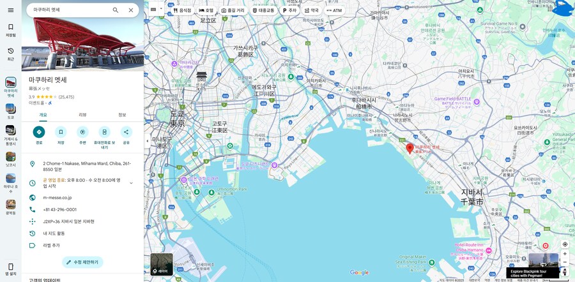Select the 호텔 (Hotels) filter chip
Image resolution: width=575 pixels, height=282 pixels.
206,10
